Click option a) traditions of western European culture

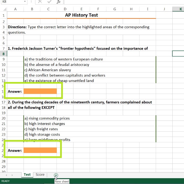(x=64, y=59)
